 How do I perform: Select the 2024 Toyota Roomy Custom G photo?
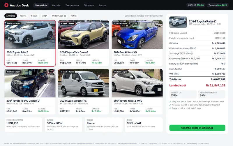pos(30,83)
